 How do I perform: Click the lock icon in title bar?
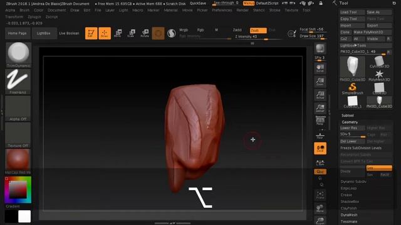(321, 3)
